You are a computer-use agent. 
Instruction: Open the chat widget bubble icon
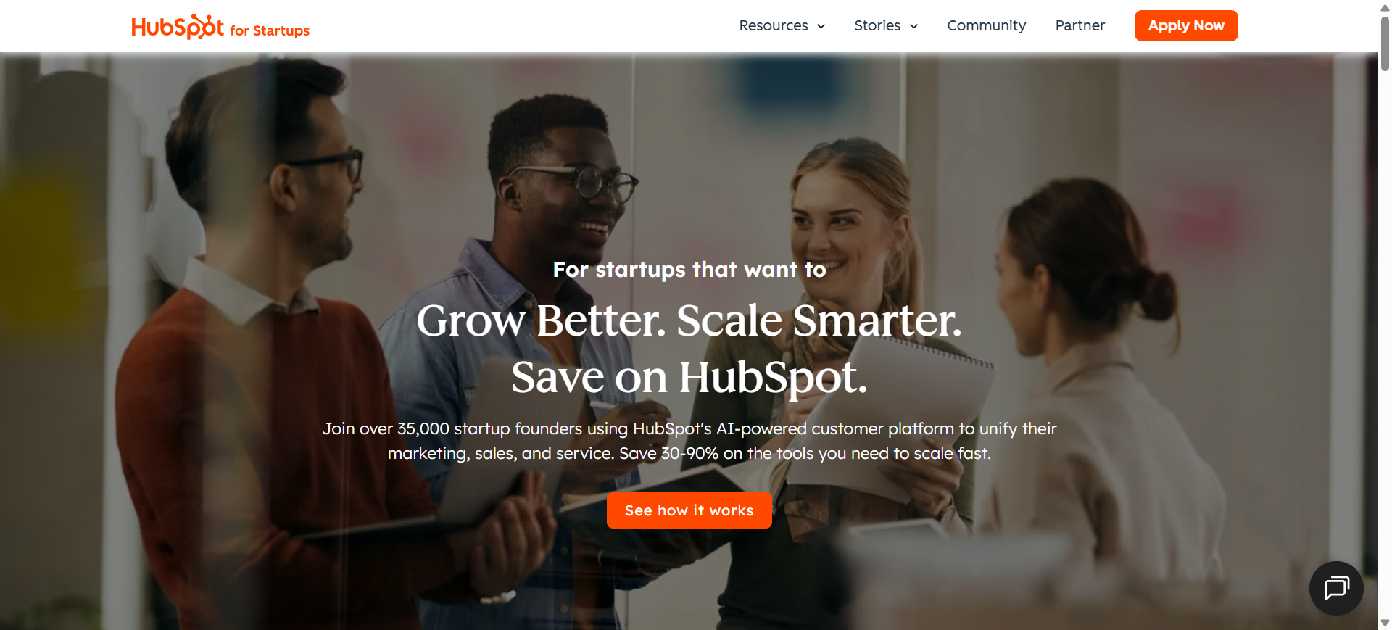1336,588
